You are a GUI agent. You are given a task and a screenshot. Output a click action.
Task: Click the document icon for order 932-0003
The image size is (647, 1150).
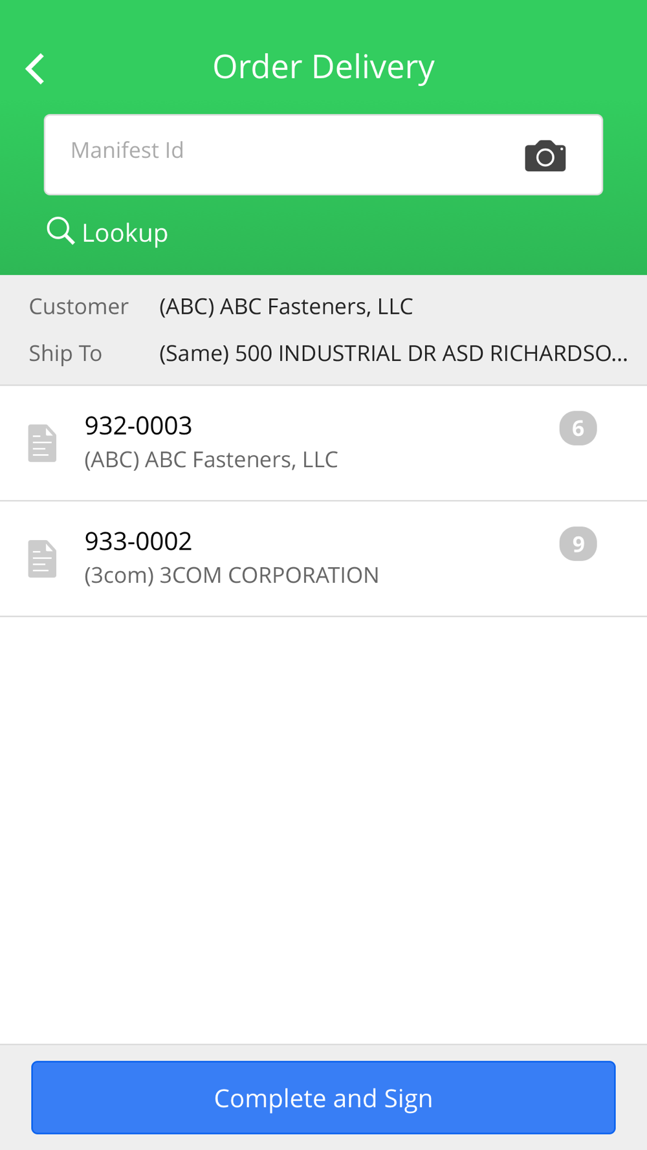pyautogui.click(x=42, y=443)
